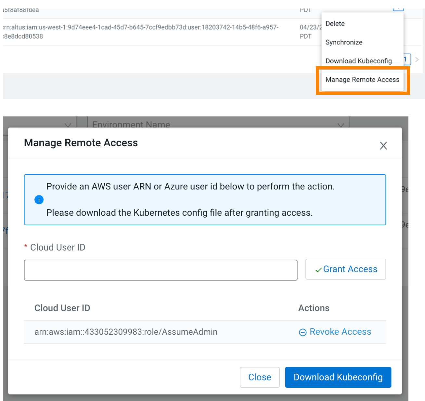
Task: Click the Manage Remote Access dialog title
Action: 81,143
